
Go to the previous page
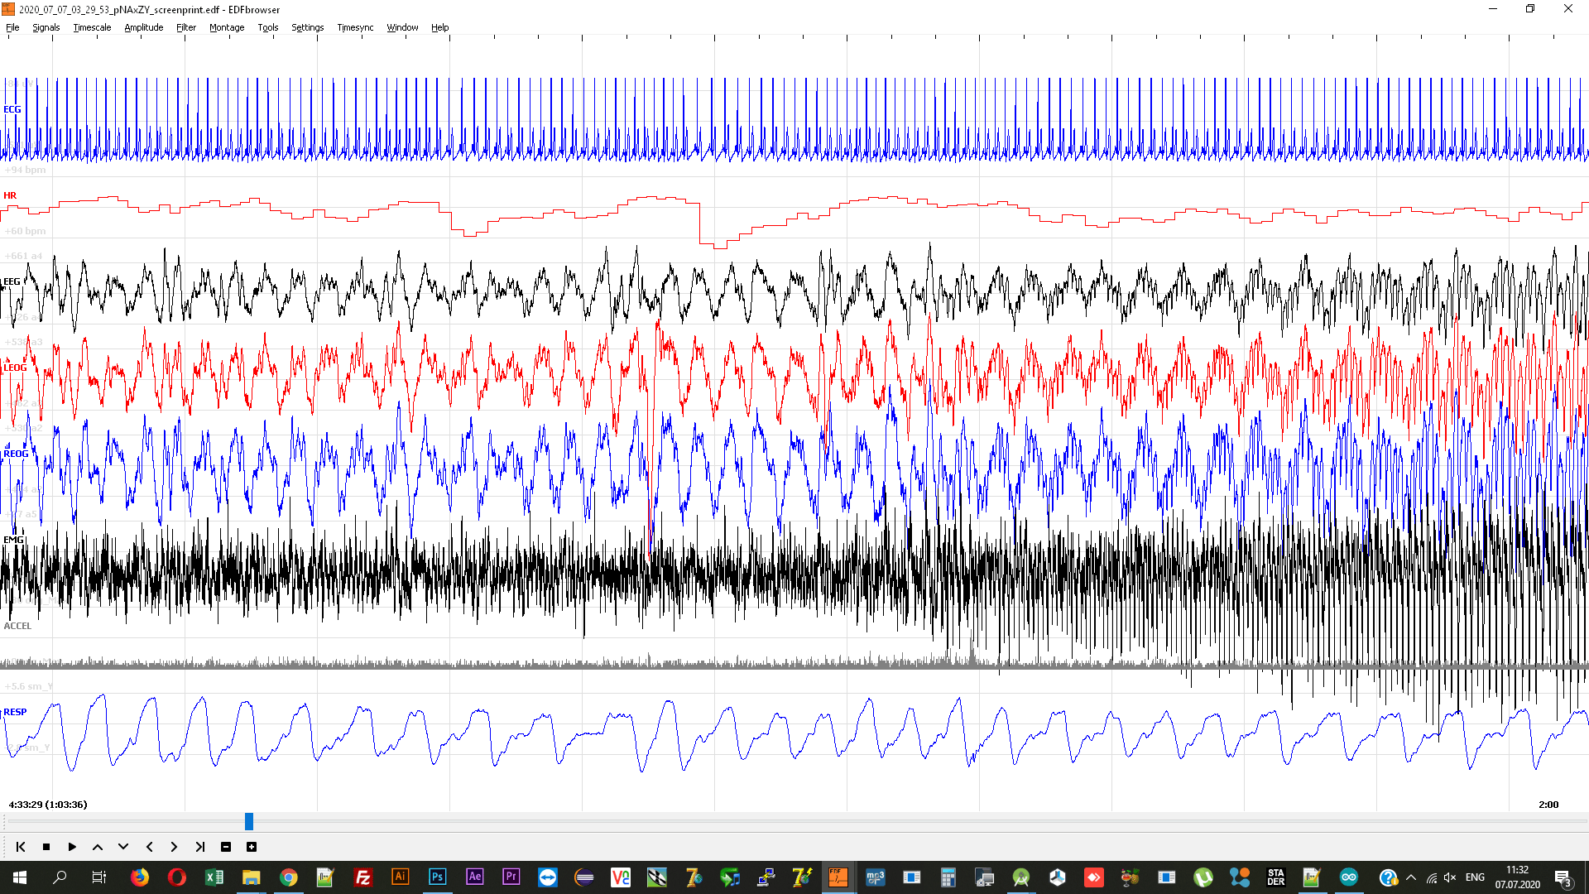click(x=149, y=847)
